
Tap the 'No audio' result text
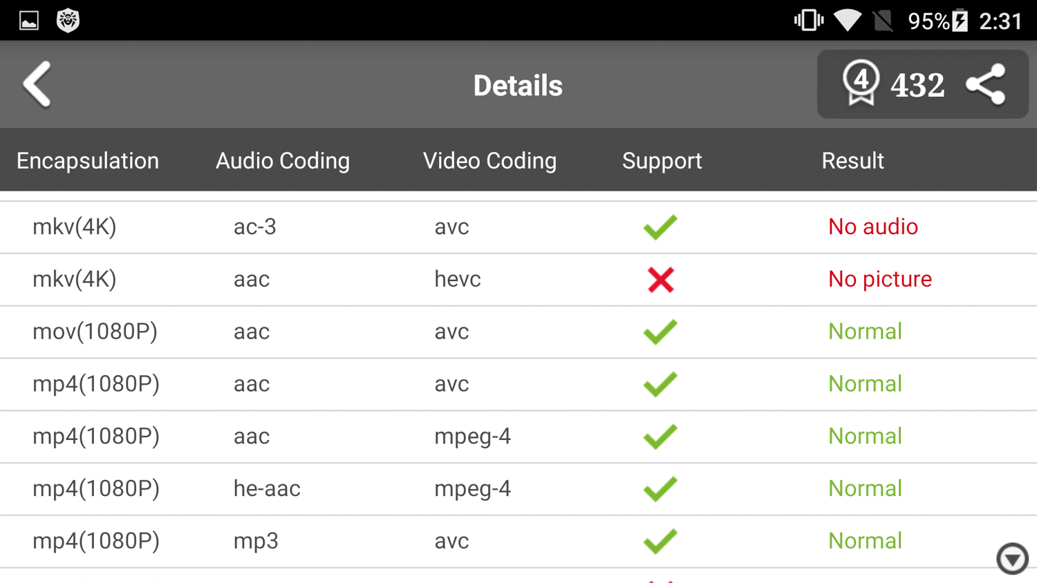coord(872,227)
